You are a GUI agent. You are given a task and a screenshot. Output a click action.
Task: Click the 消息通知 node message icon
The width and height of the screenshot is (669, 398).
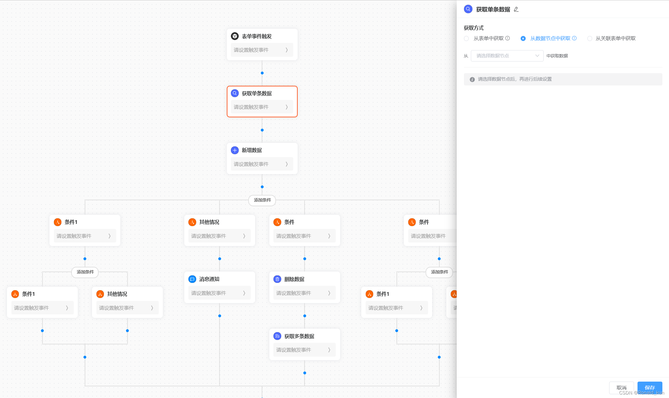192,279
